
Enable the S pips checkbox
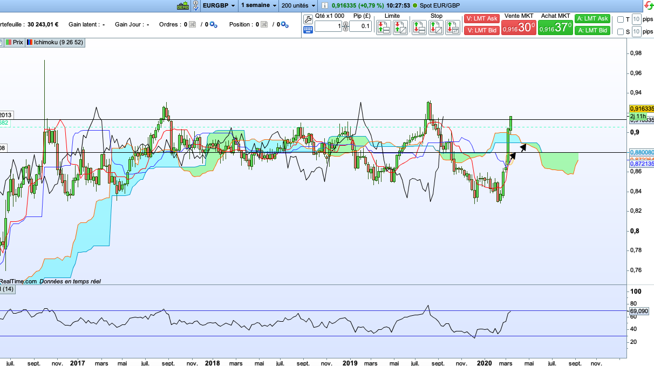pos(621,32)
